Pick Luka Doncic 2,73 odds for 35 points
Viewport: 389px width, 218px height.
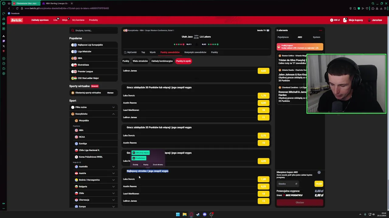[263, 136]
